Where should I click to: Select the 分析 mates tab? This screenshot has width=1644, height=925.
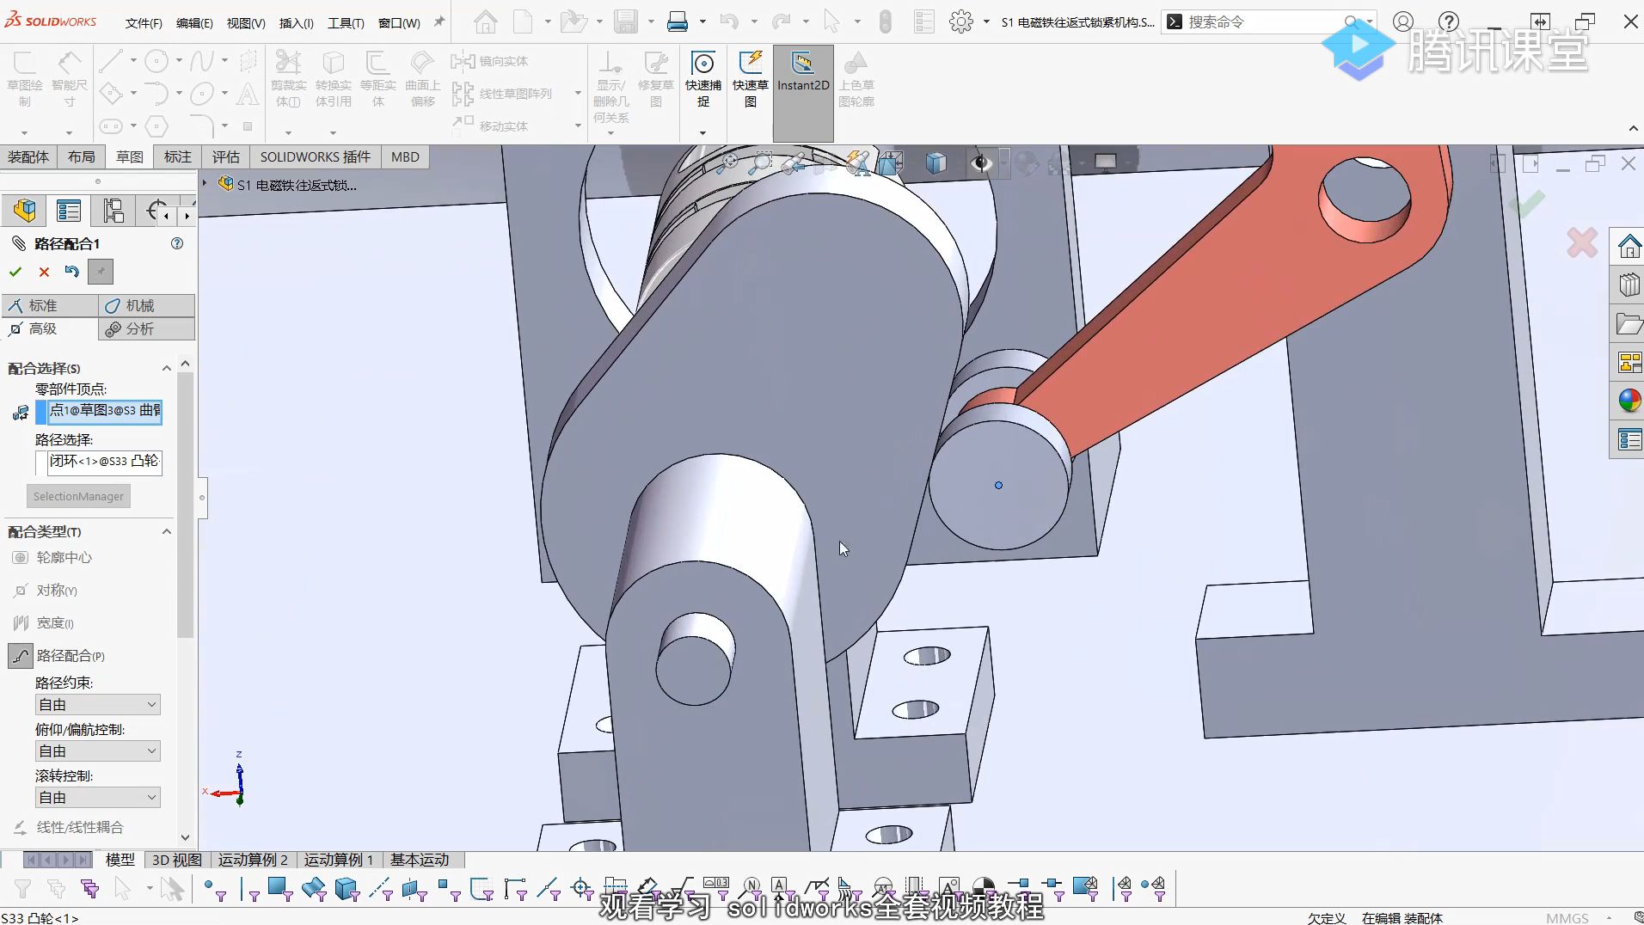coord(147,328)
